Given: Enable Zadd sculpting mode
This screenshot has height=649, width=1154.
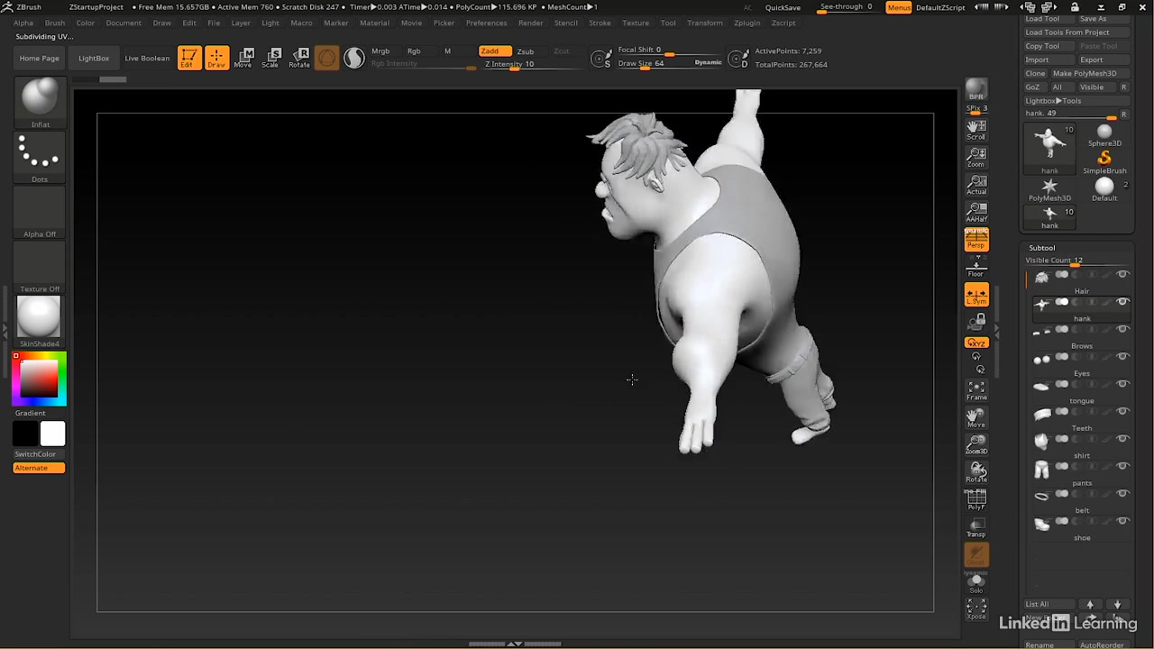Looking at the screenshot, I should pyautogui.click(x=490, y=50).
